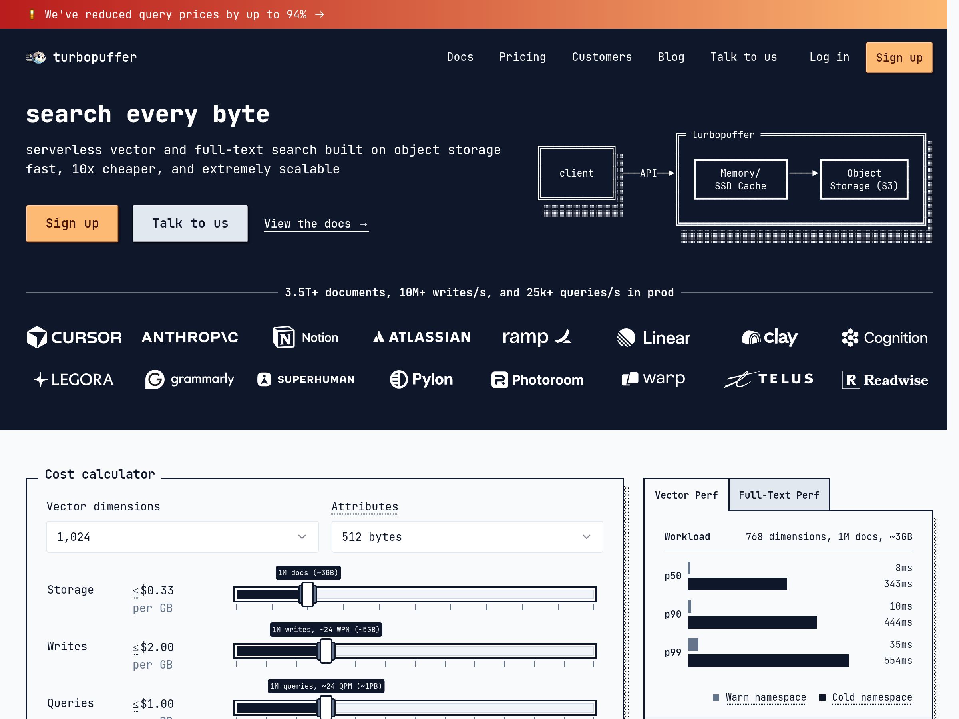The width and height of the screenshot is (959, 719).
Task: Click the warp logo icon
Action: [630, 379]
